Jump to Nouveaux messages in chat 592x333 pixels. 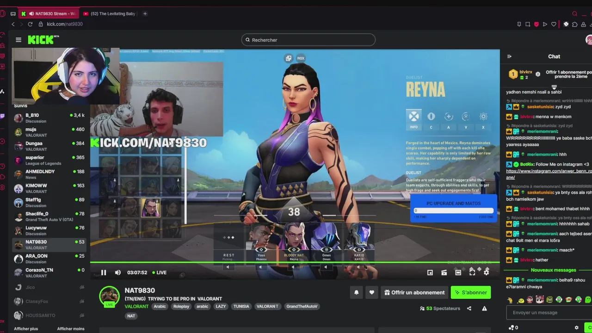(553, 270)
